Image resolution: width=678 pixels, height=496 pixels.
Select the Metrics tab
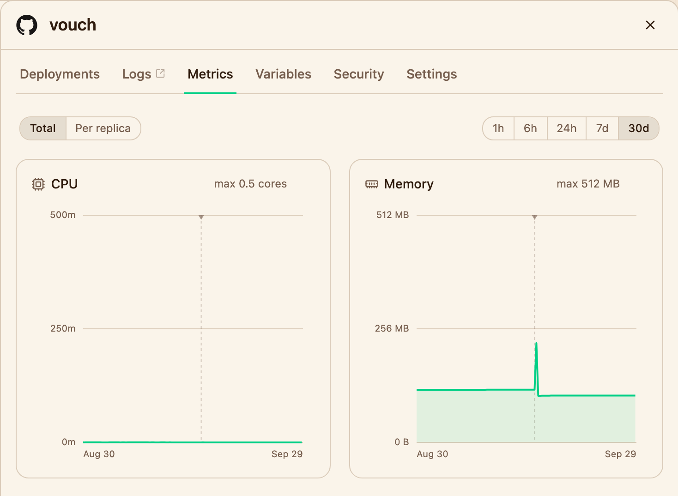(x=210, y=74)
